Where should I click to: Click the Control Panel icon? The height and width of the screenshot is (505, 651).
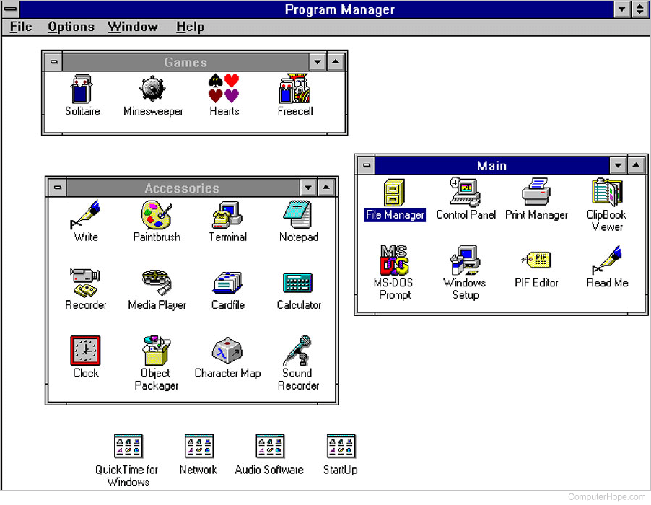466,192
